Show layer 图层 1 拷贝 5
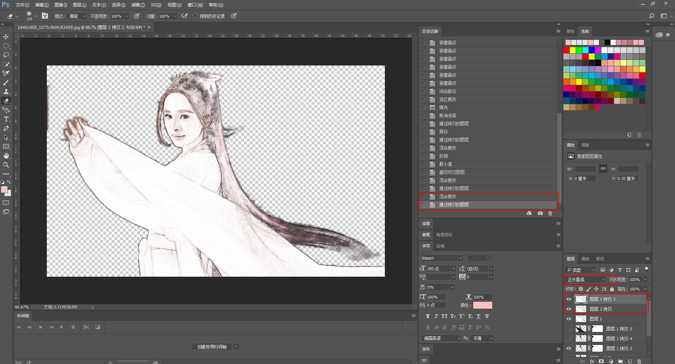675x364 pixels. [x=569, y=329]
